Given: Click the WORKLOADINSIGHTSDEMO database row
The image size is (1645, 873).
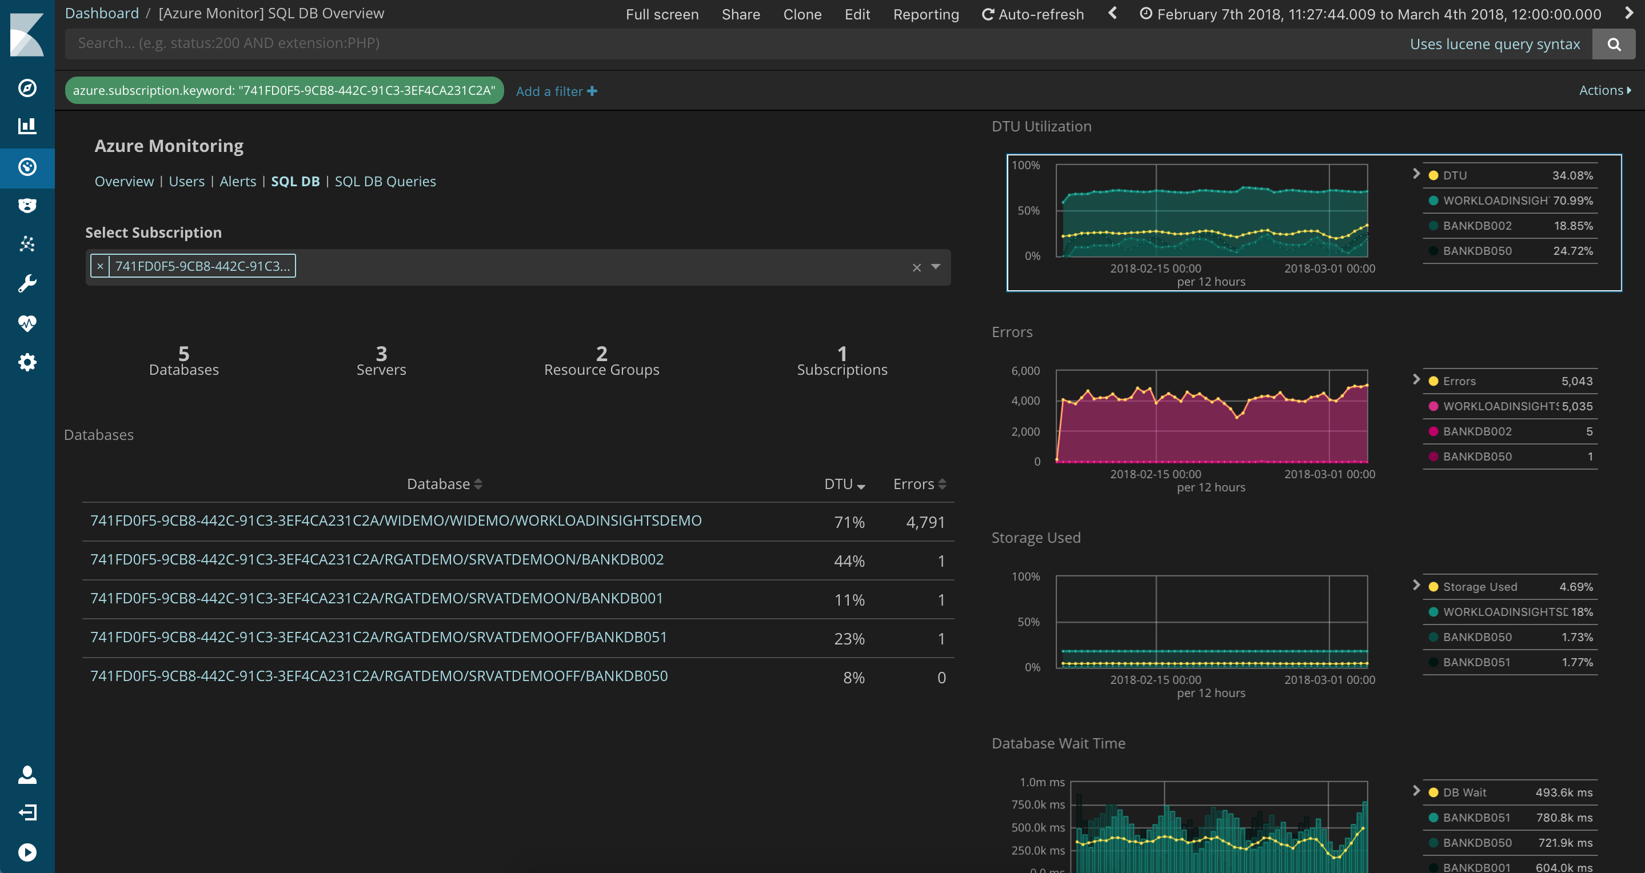Looking at the screenshot, I should [518, 522].
